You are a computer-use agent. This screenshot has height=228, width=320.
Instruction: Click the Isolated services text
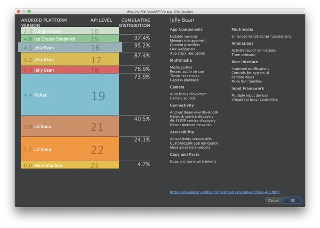point(184,36)
